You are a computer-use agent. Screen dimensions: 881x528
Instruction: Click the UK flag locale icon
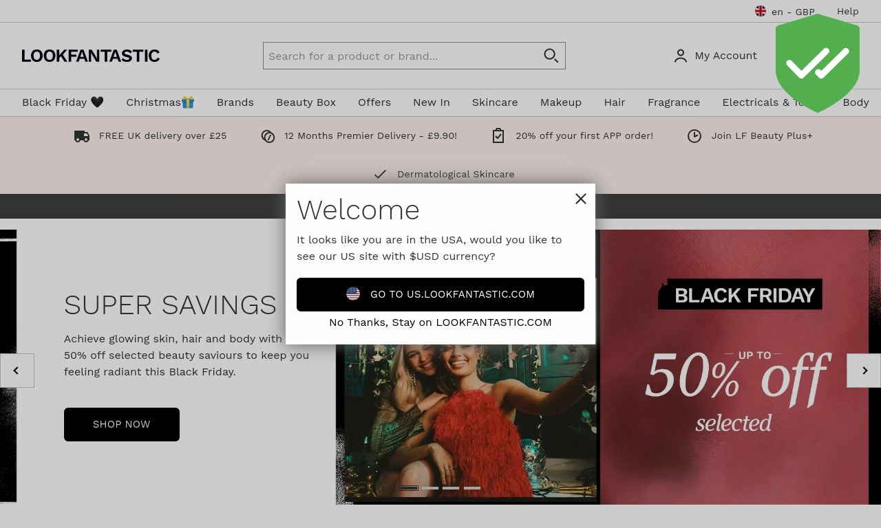(761, 11)
